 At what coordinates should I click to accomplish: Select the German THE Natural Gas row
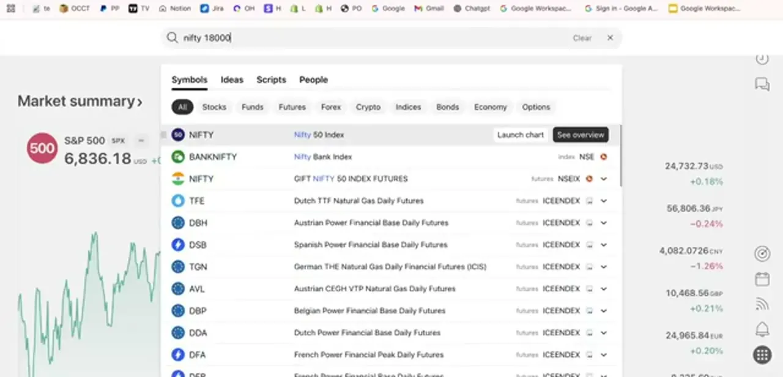390,267
